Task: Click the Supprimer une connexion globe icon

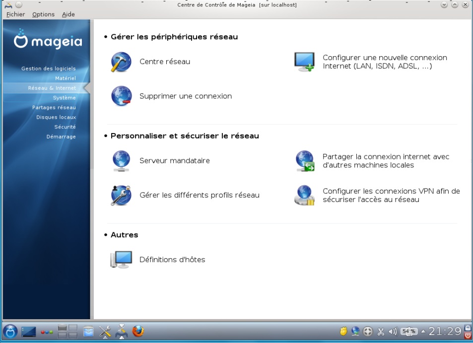Action: pos(121,96)
